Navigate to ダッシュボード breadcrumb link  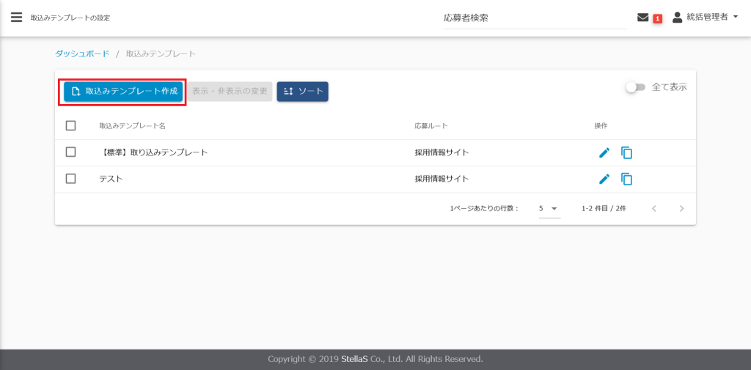click(x=82, y=54)
